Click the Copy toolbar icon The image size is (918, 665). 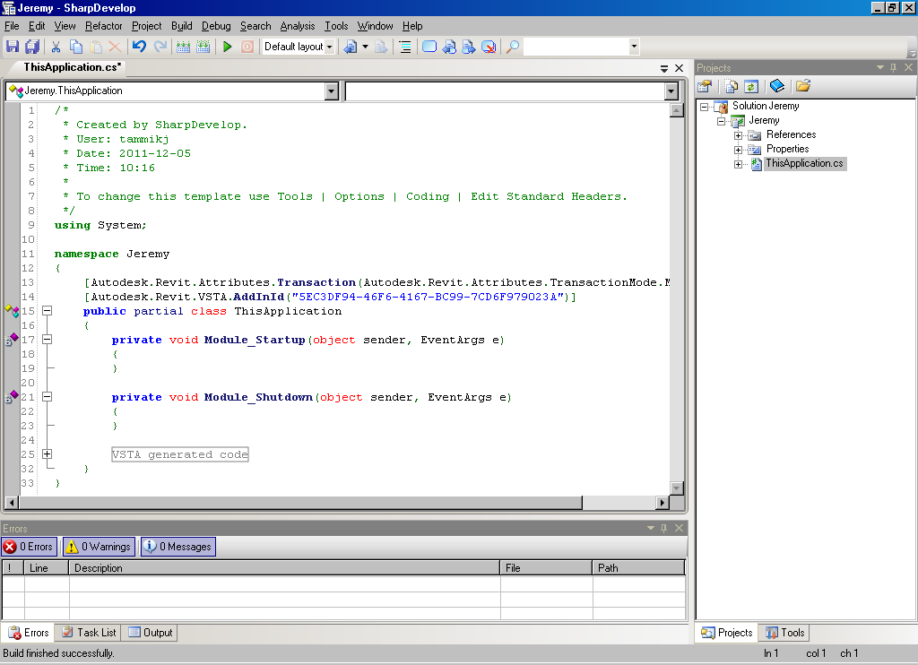[x=76, y=47]
